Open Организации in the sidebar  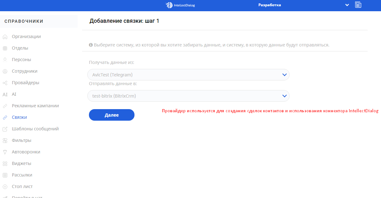tap(26, 36)
